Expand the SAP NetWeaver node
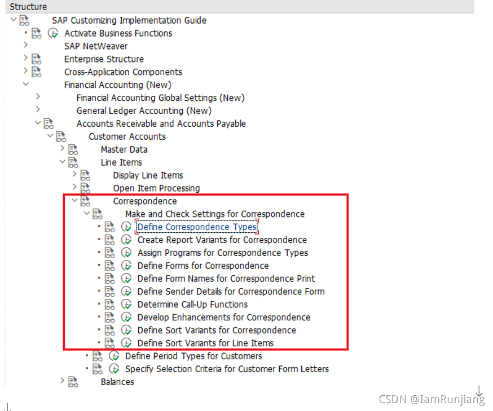Screen dimensions: 493x411 pyautogui.click(x=26, y=45)
